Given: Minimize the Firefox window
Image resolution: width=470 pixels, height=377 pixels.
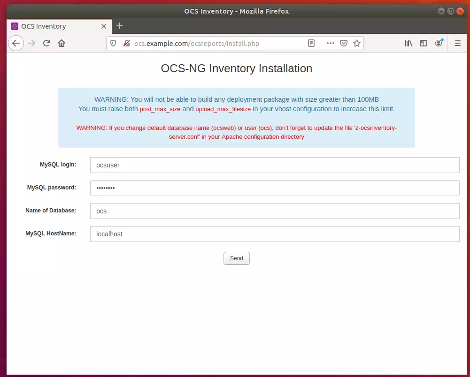Looking at the screenshot, I should [x=441, y=11].
